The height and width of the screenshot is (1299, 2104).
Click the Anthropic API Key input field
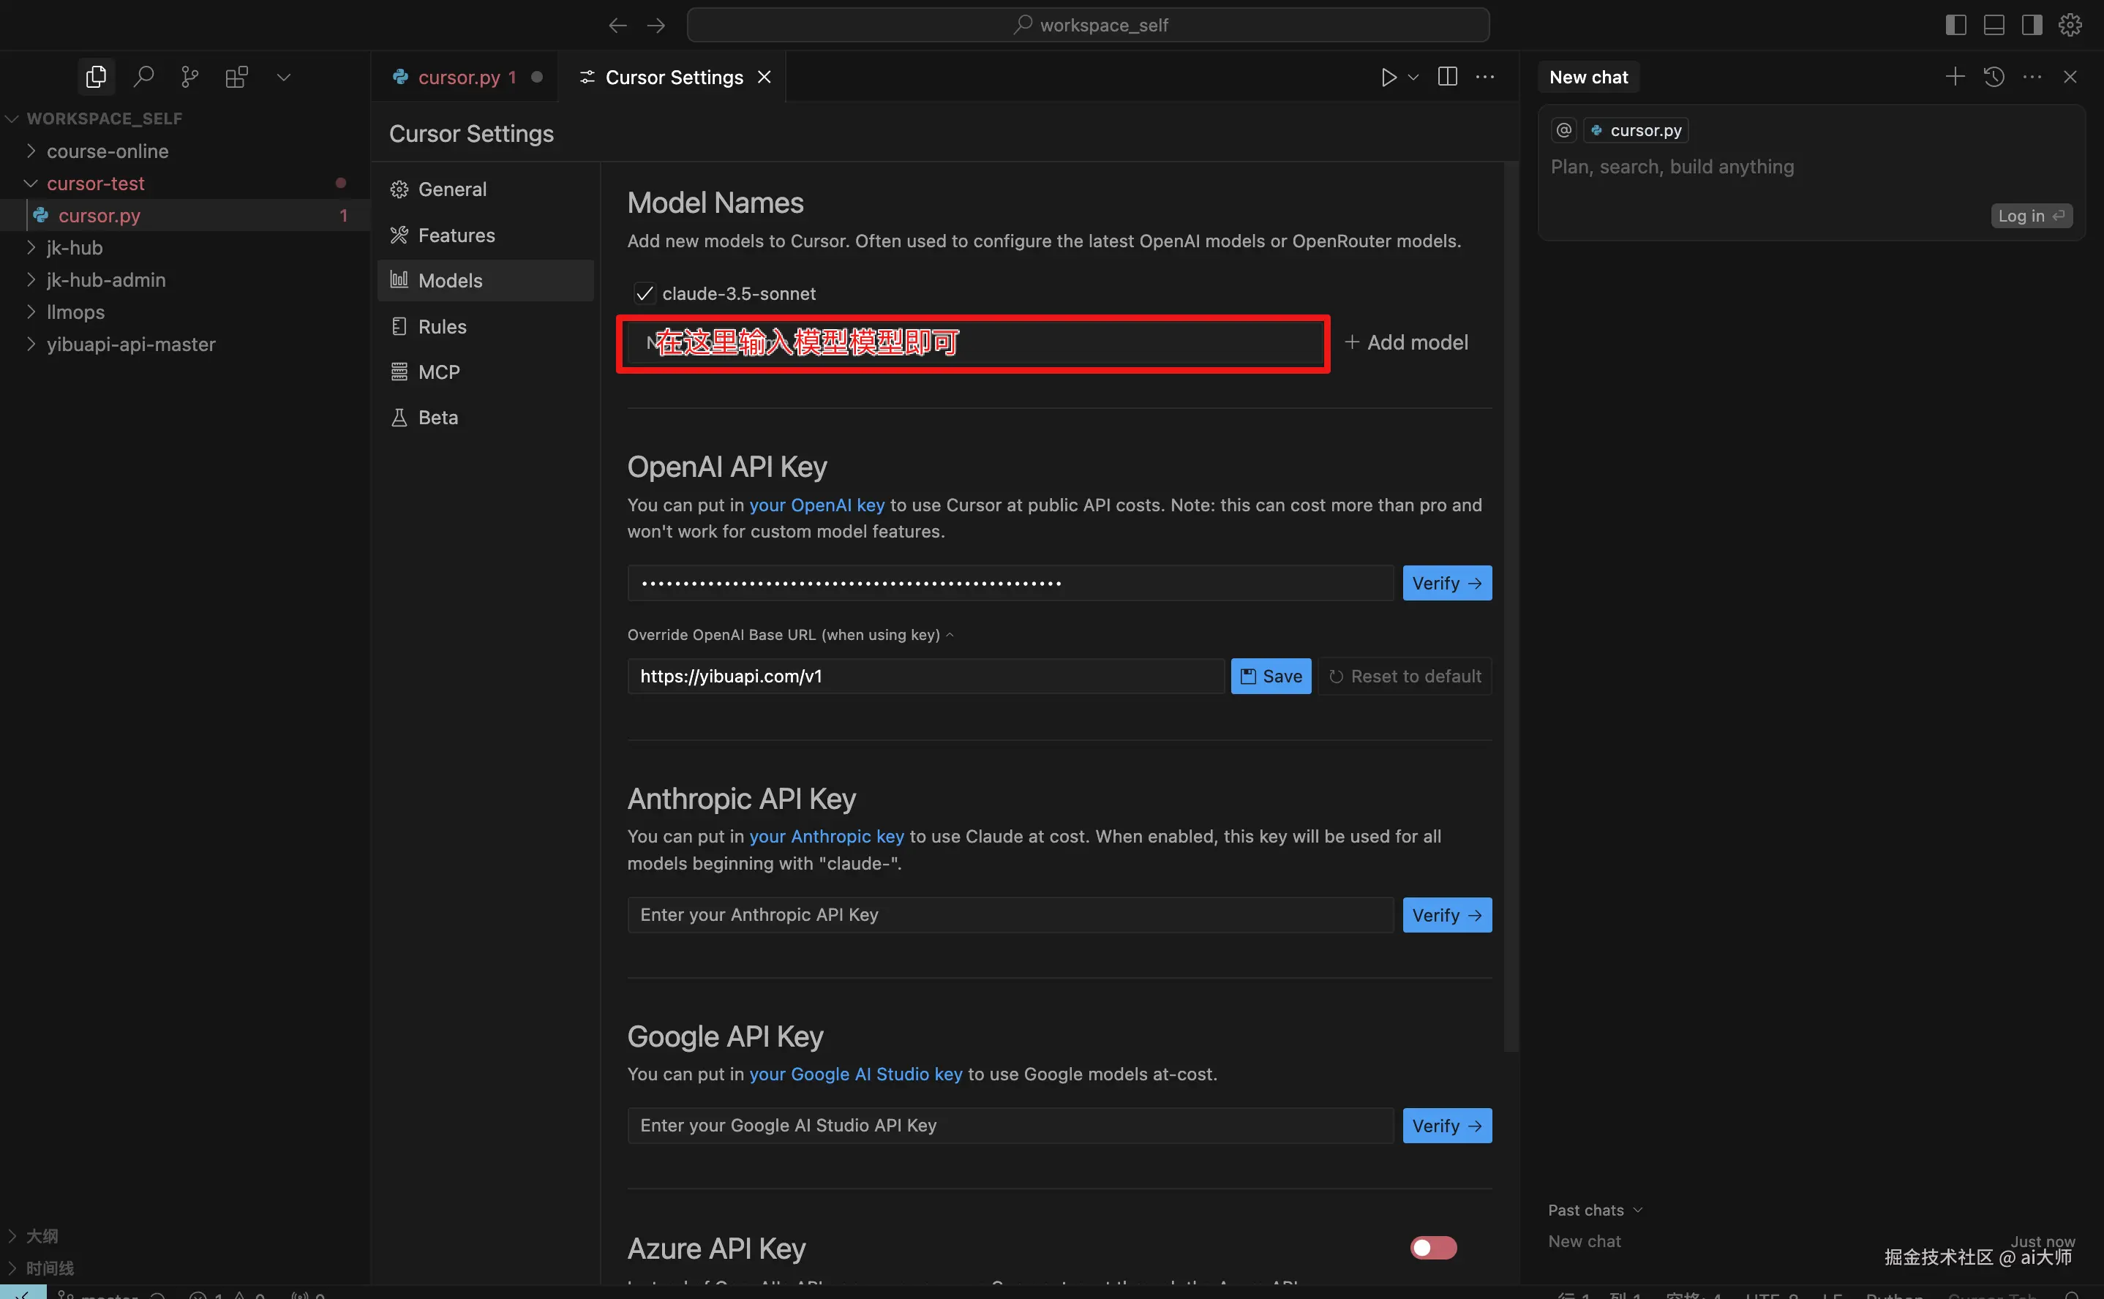tap(1010, 915)
